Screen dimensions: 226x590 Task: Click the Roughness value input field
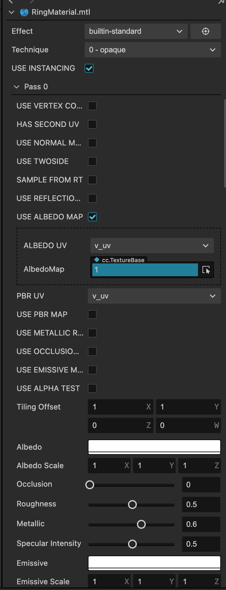(x=201, y=505)
